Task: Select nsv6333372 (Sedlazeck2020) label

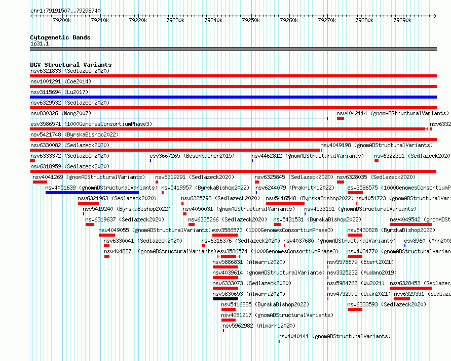Action: tap(70, 156)
